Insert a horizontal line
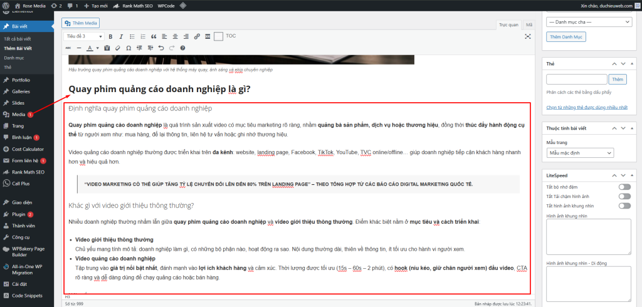This screenshot has width=642, height=307. point(79,48)
